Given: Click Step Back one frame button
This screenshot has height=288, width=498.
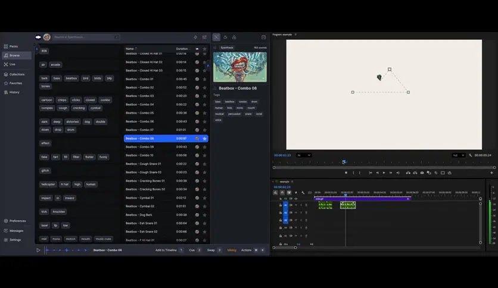Looking at the screenshot, I should pyautogui.click(x=377, y=173).
